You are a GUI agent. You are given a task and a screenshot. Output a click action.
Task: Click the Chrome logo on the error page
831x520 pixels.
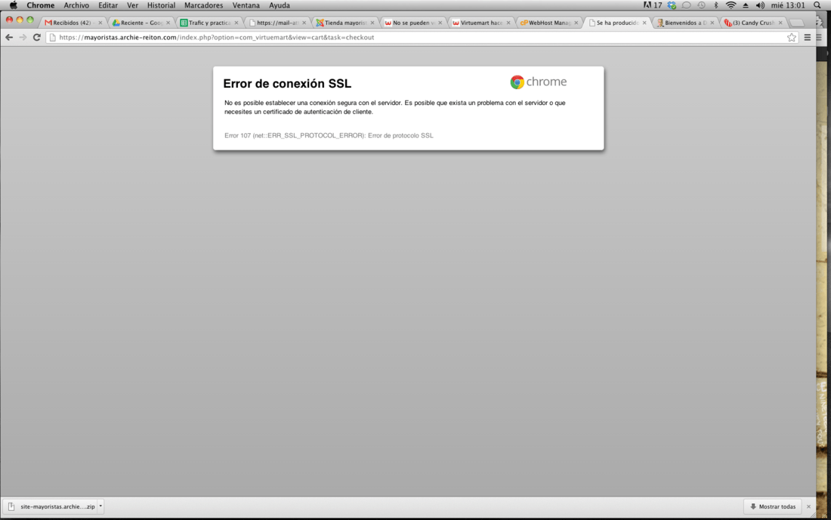(x=538, y=82)
